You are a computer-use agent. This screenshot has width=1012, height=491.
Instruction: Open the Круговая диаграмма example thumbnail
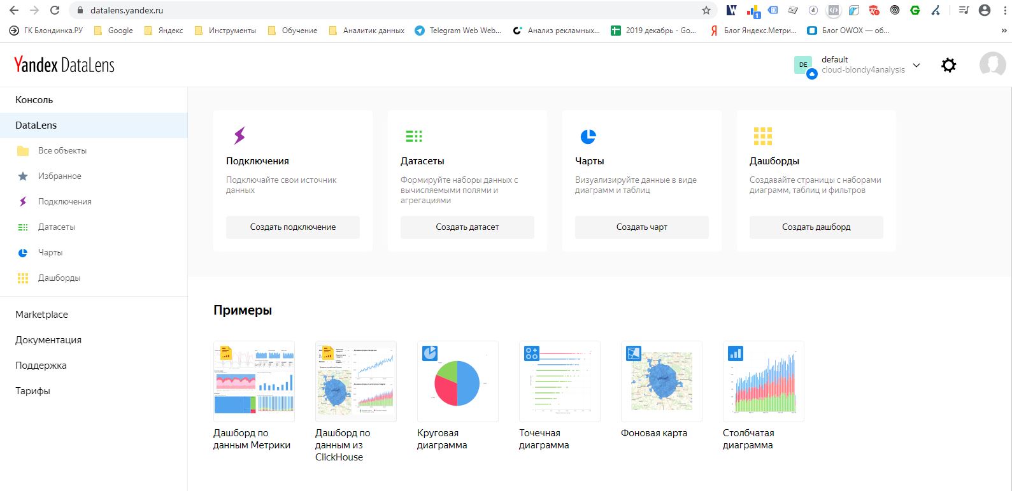pos(458,381)
